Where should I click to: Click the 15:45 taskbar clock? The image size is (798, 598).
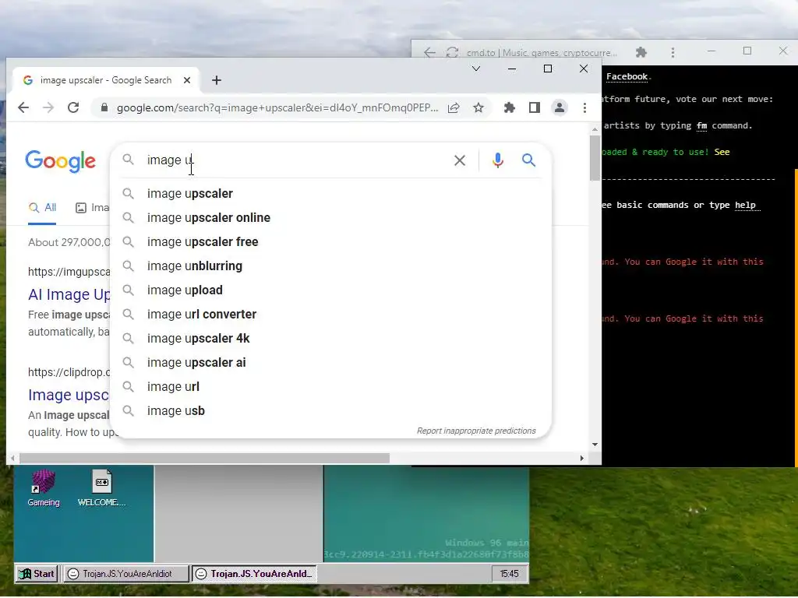click(509, 574)
